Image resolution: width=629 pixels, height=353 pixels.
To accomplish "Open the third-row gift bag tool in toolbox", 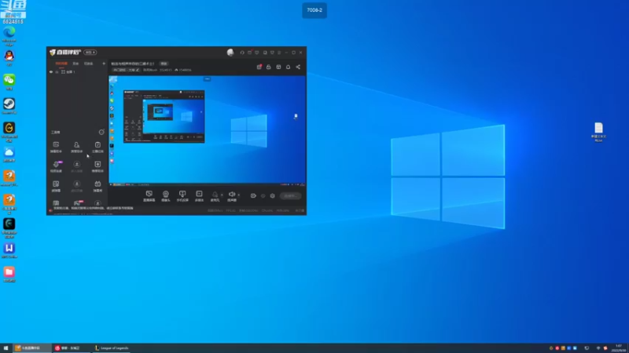I will (x=97, y=186).
